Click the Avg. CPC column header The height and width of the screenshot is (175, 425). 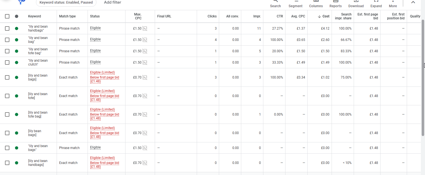tap(298, 16)
